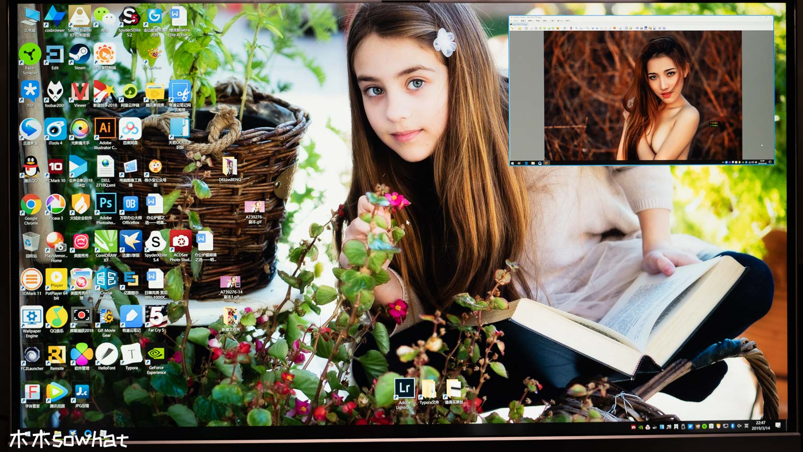Viewport: 803px width, 452px height.
Task: Open the TIM messenger shortcut
Action: point(30,95)
